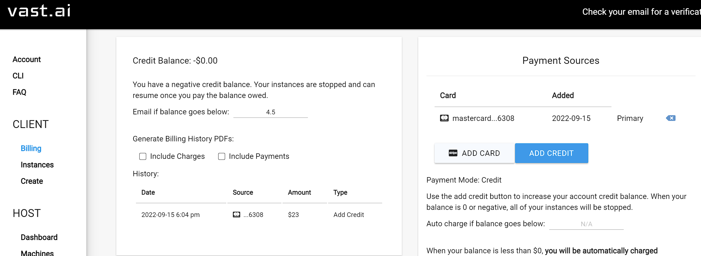The width and height of the screenshot is (701, 256).
Task: Select the Add Credit type cell
Action: coord(349,215)
